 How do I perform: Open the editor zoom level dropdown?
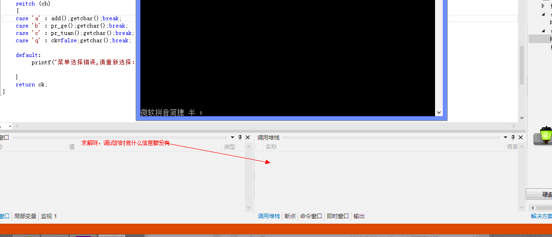pyautogui.click(x=10, y=126)
